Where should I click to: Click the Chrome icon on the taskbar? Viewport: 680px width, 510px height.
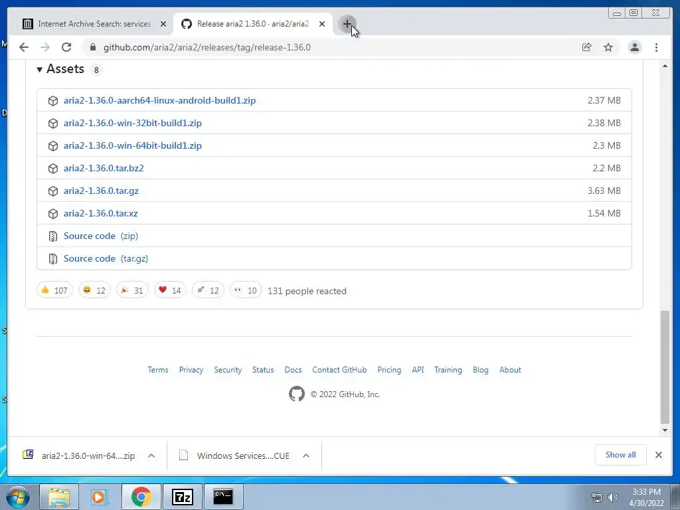141,497
